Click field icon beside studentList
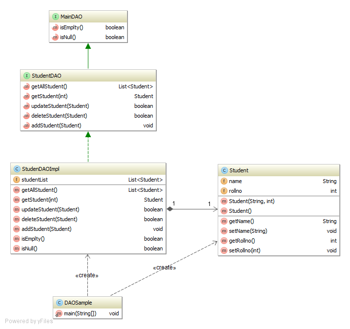The height and width of the screenshot is (329, 350). point(17,180)
